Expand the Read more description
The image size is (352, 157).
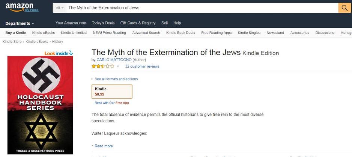[x=103, y=146]
